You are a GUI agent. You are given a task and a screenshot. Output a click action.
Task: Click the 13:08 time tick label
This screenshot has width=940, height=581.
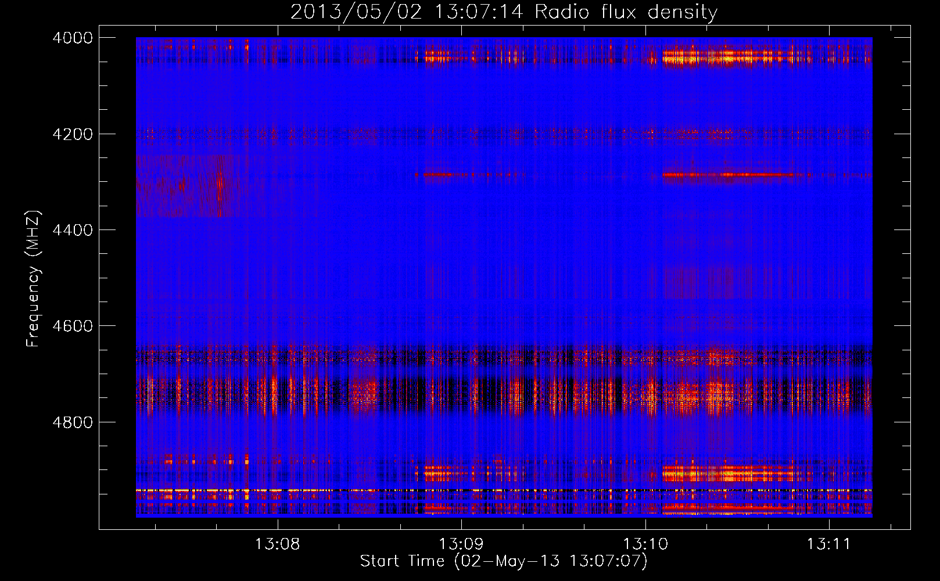(278, 544)
